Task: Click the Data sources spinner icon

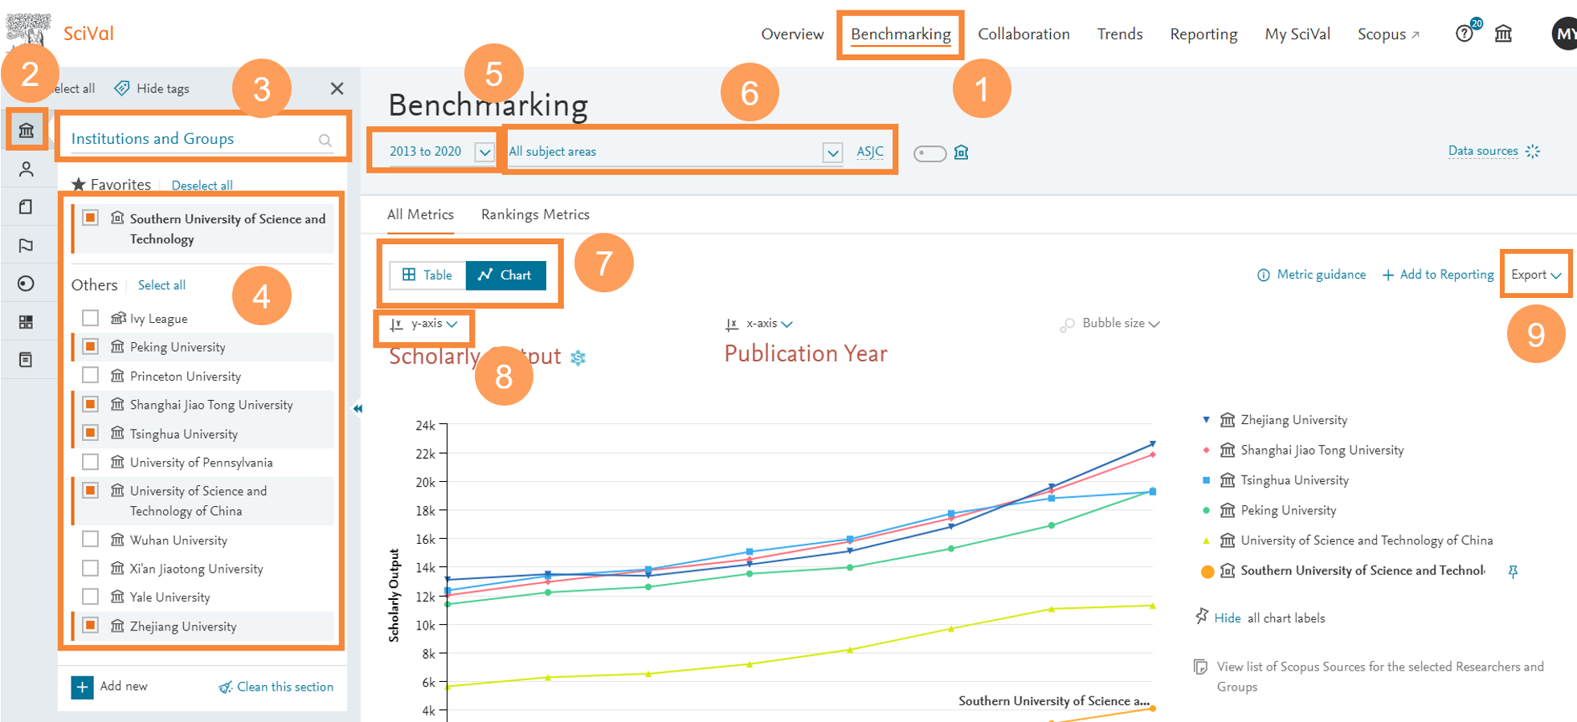Action: pos(1533,151)
